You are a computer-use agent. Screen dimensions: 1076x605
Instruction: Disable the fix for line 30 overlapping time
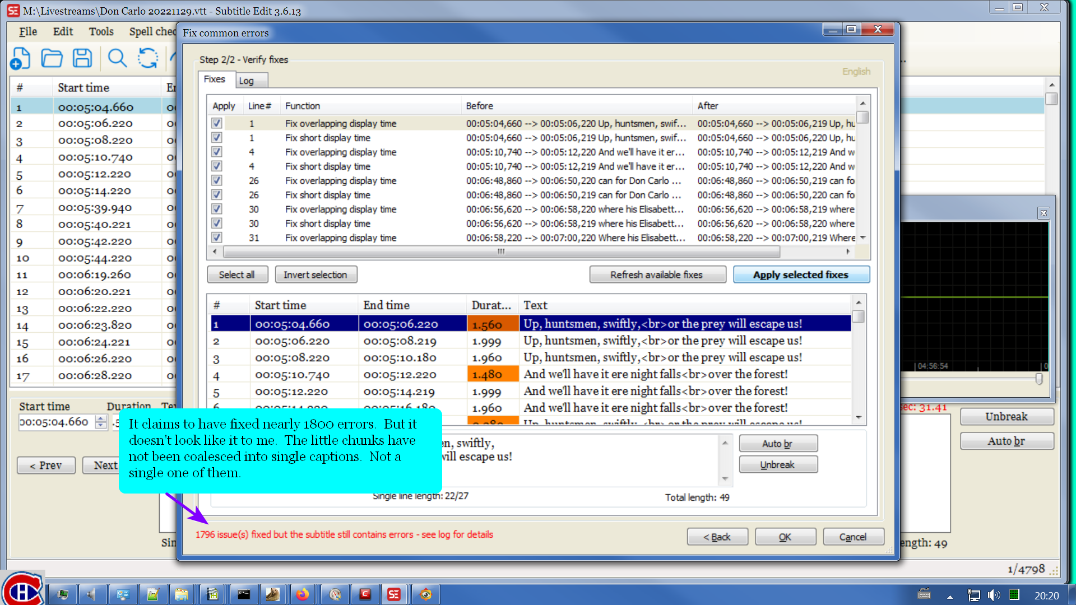pos(216,208)
